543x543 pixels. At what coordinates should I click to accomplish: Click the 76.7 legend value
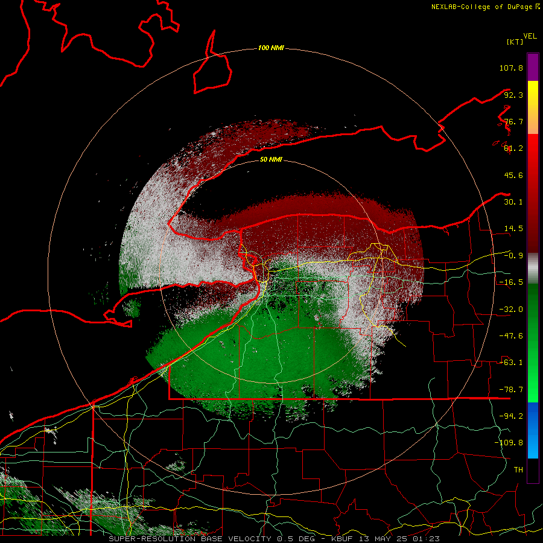pos(513,121)
